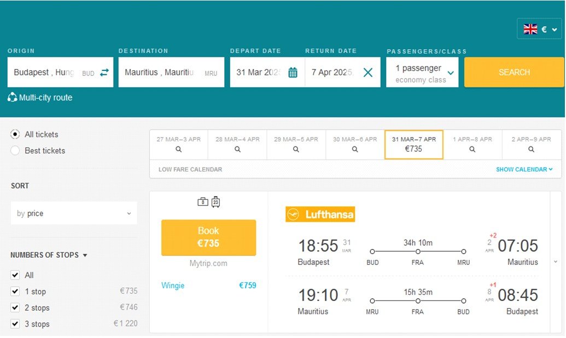Image resolution: width=566 pixels, height=338 pixels.
Task: Search 2 Apr–9 Apr magnifier icon
Action: [531, 149]
